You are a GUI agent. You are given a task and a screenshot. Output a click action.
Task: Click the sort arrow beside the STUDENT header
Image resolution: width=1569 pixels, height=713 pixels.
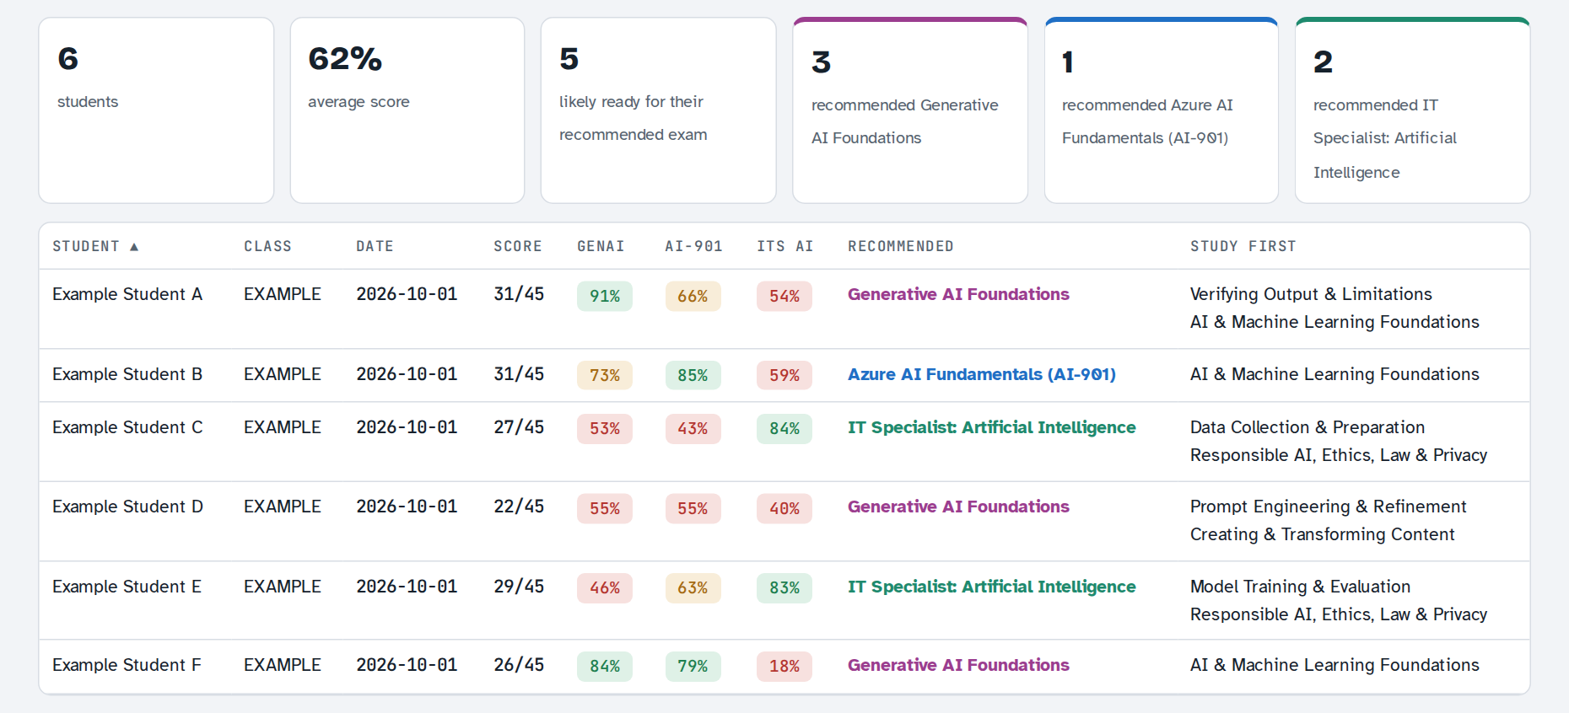coord(134,247)
